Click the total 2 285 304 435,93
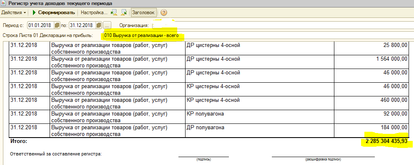414x165 pixels. pyautogui.click(x=386, y=141)
